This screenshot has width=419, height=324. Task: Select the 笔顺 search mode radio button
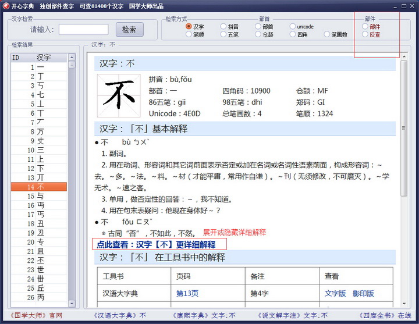pyautogui.click(x=189, y=35)
